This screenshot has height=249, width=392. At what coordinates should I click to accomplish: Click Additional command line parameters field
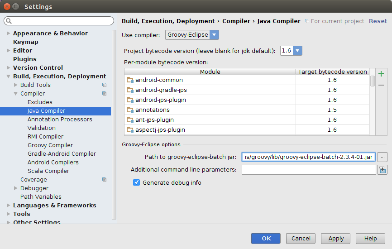click(309, 170)
